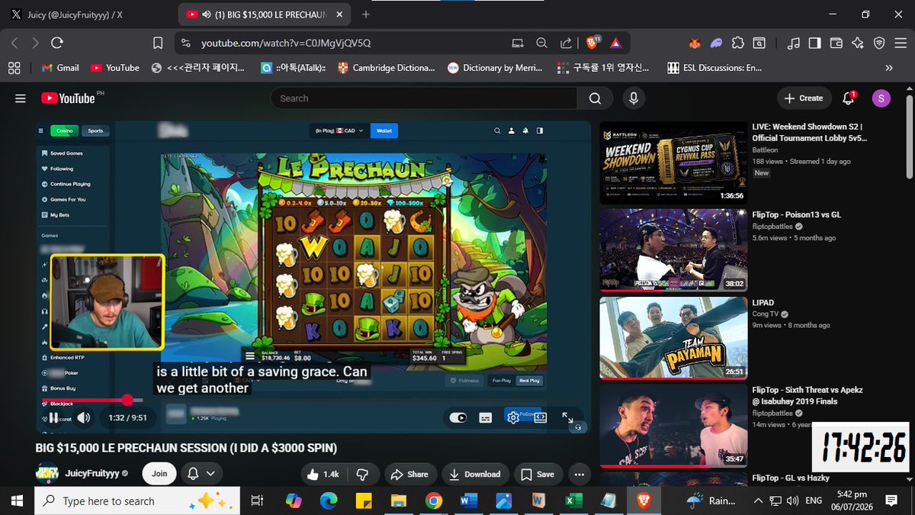This screenshot has width=915, height=515.
Task: Reload the current page
Action: [56, 43]
